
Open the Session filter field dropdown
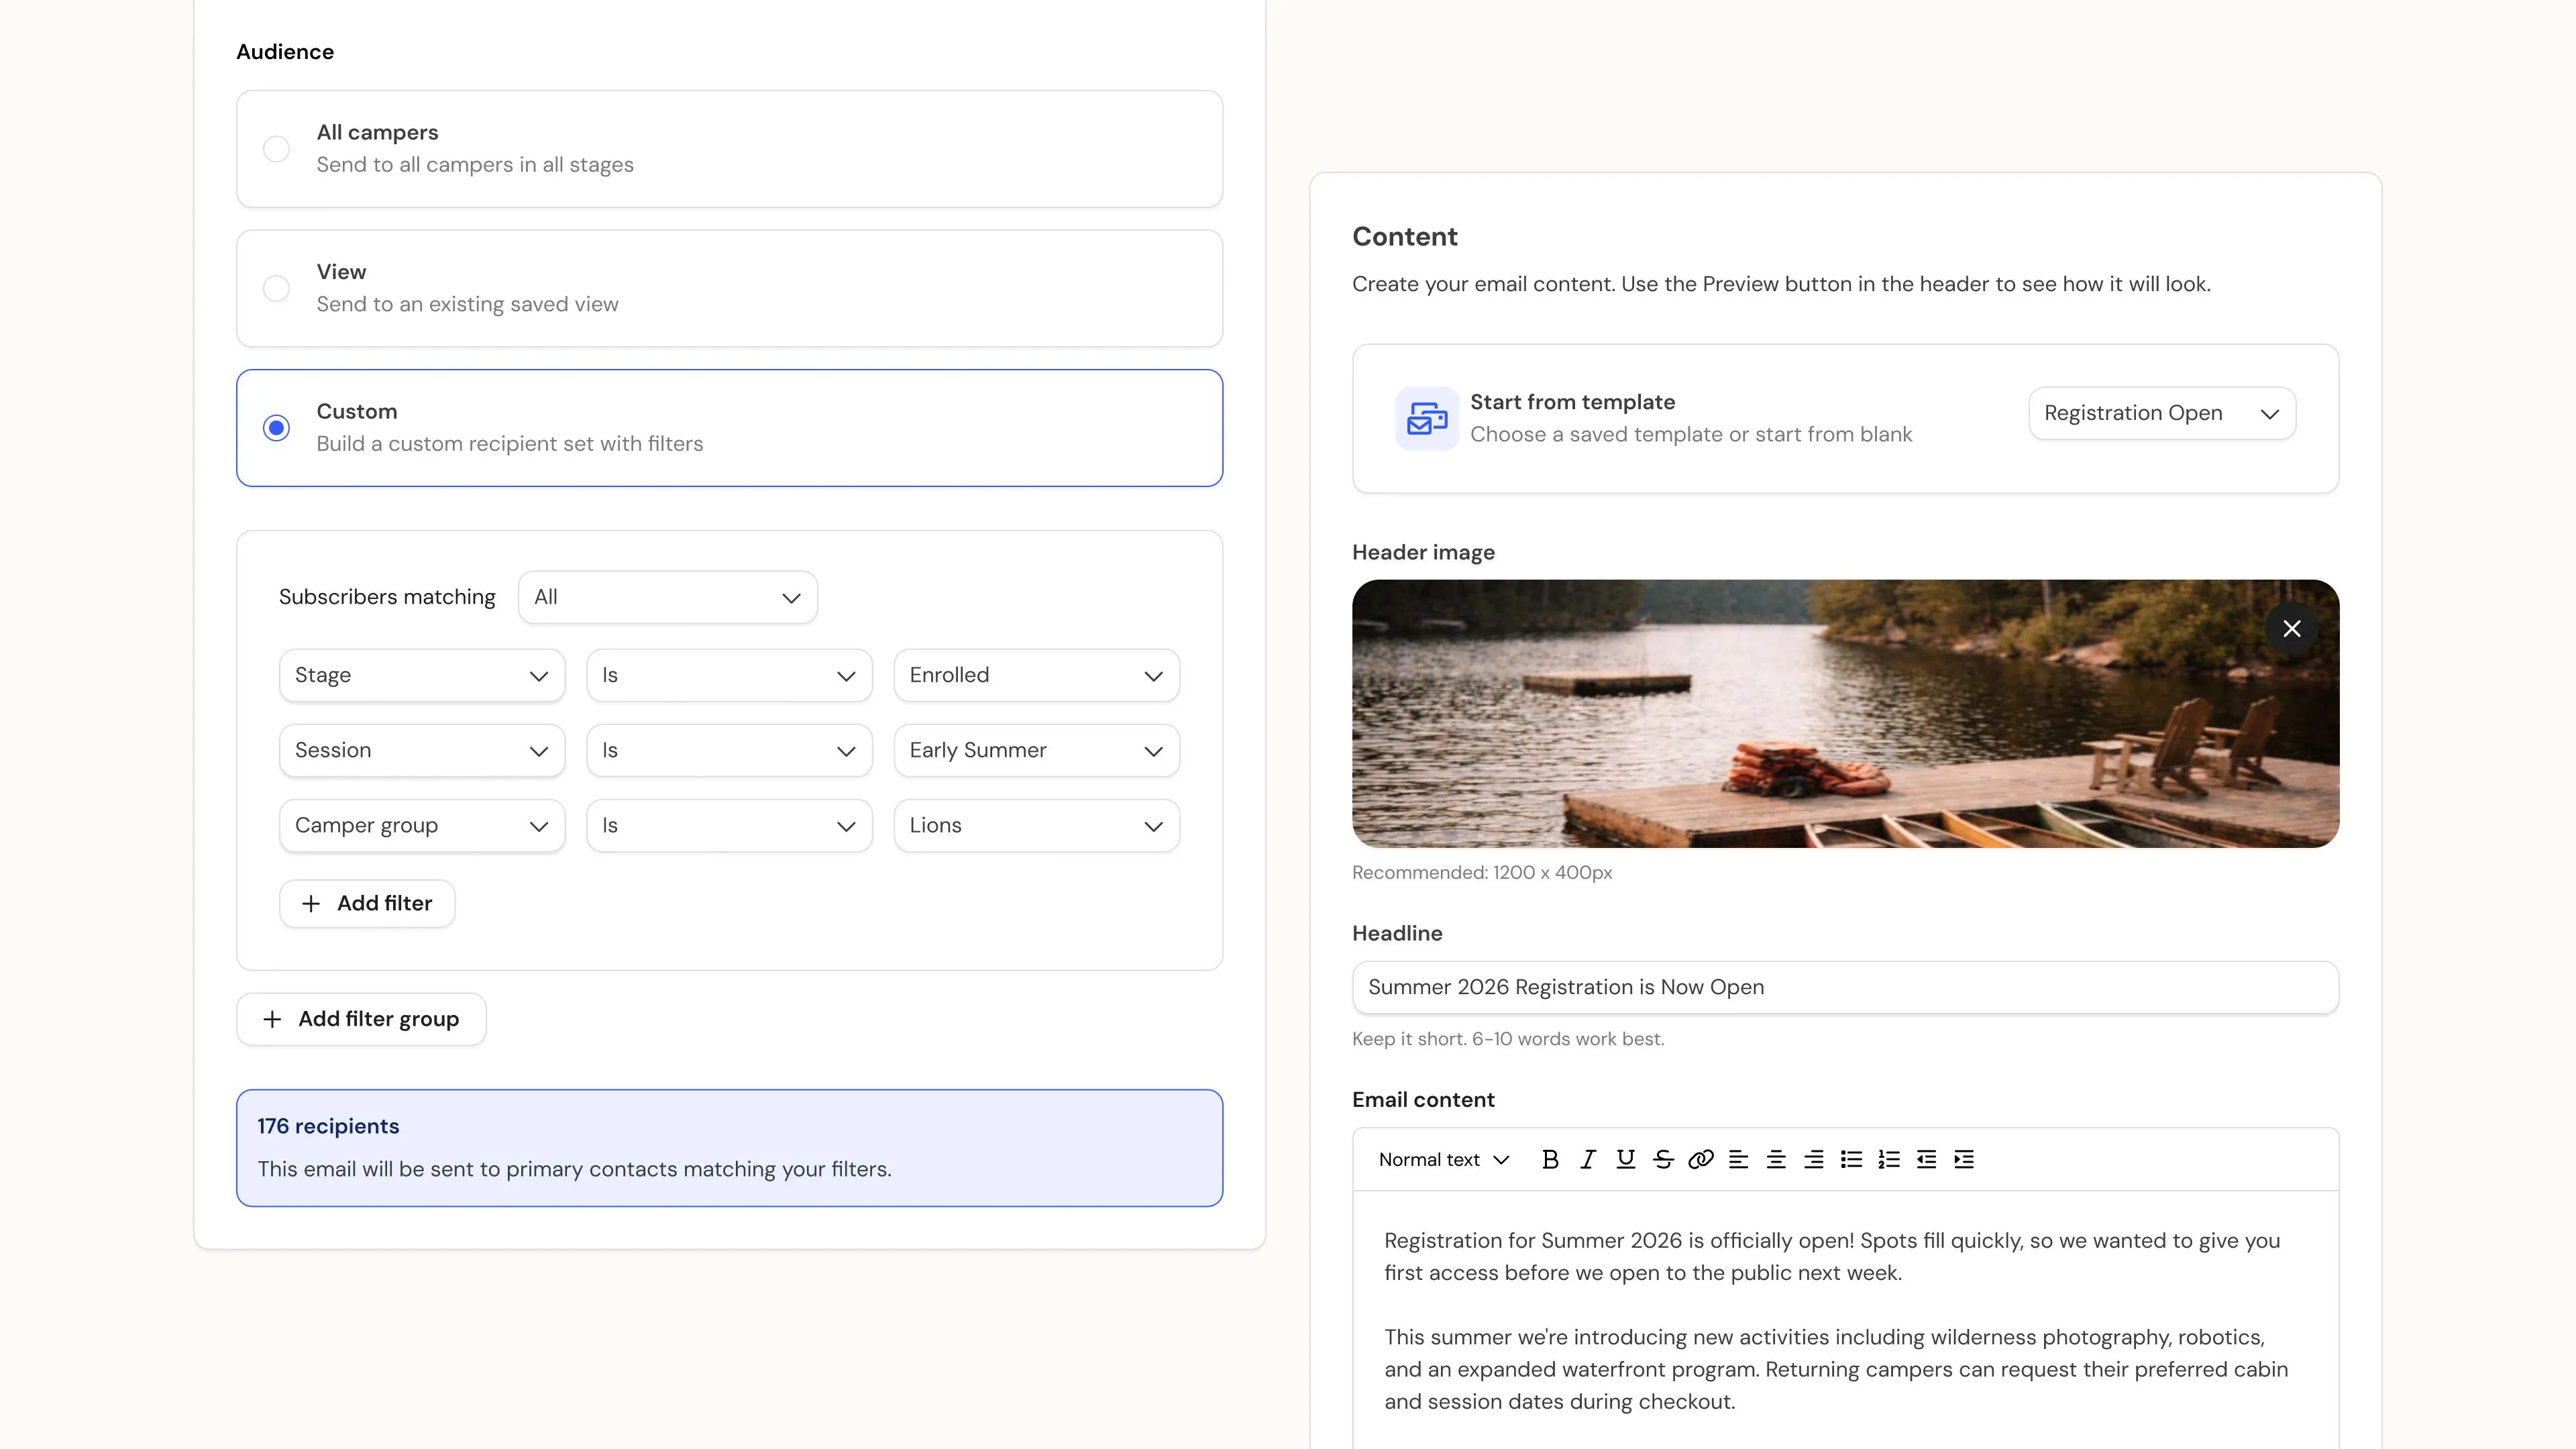(x=422, y=750)
